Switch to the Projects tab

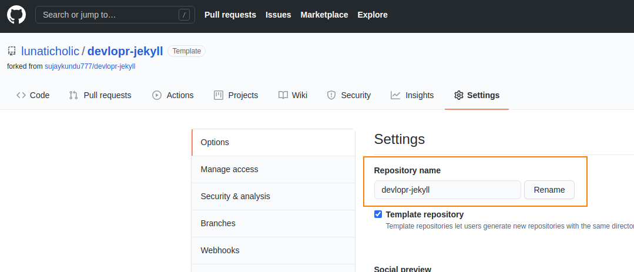[x=236, y=95]
